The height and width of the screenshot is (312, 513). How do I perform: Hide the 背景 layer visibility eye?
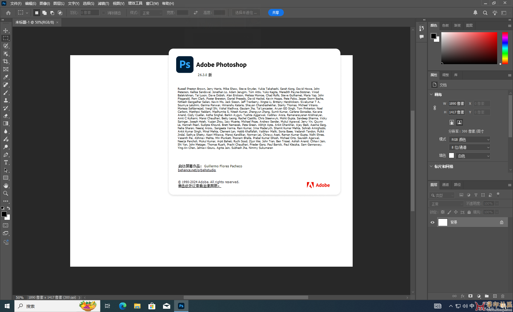tap(432, 223)
